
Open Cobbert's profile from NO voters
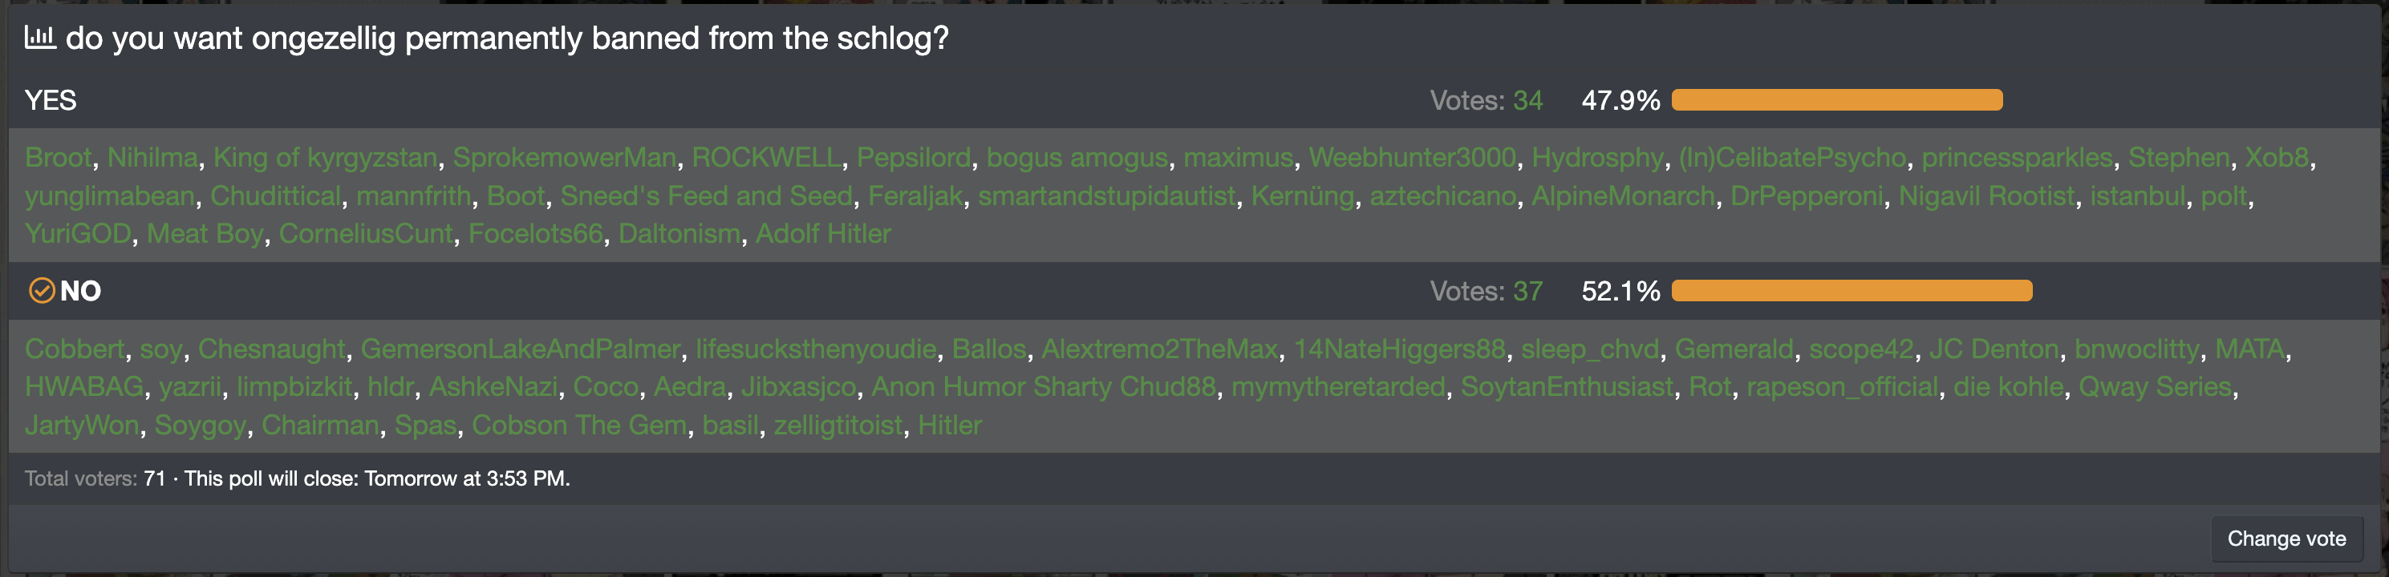(x=74, y=349)
